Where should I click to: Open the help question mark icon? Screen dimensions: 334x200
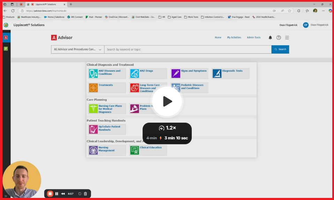click(x=279, y=38)
